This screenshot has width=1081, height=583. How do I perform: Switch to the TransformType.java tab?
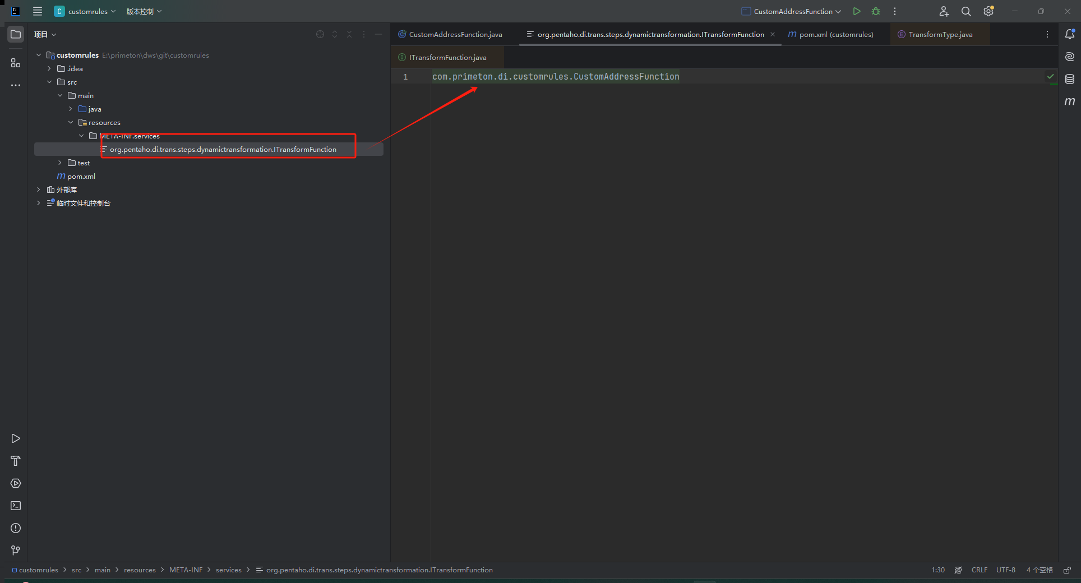coord(940,35)
